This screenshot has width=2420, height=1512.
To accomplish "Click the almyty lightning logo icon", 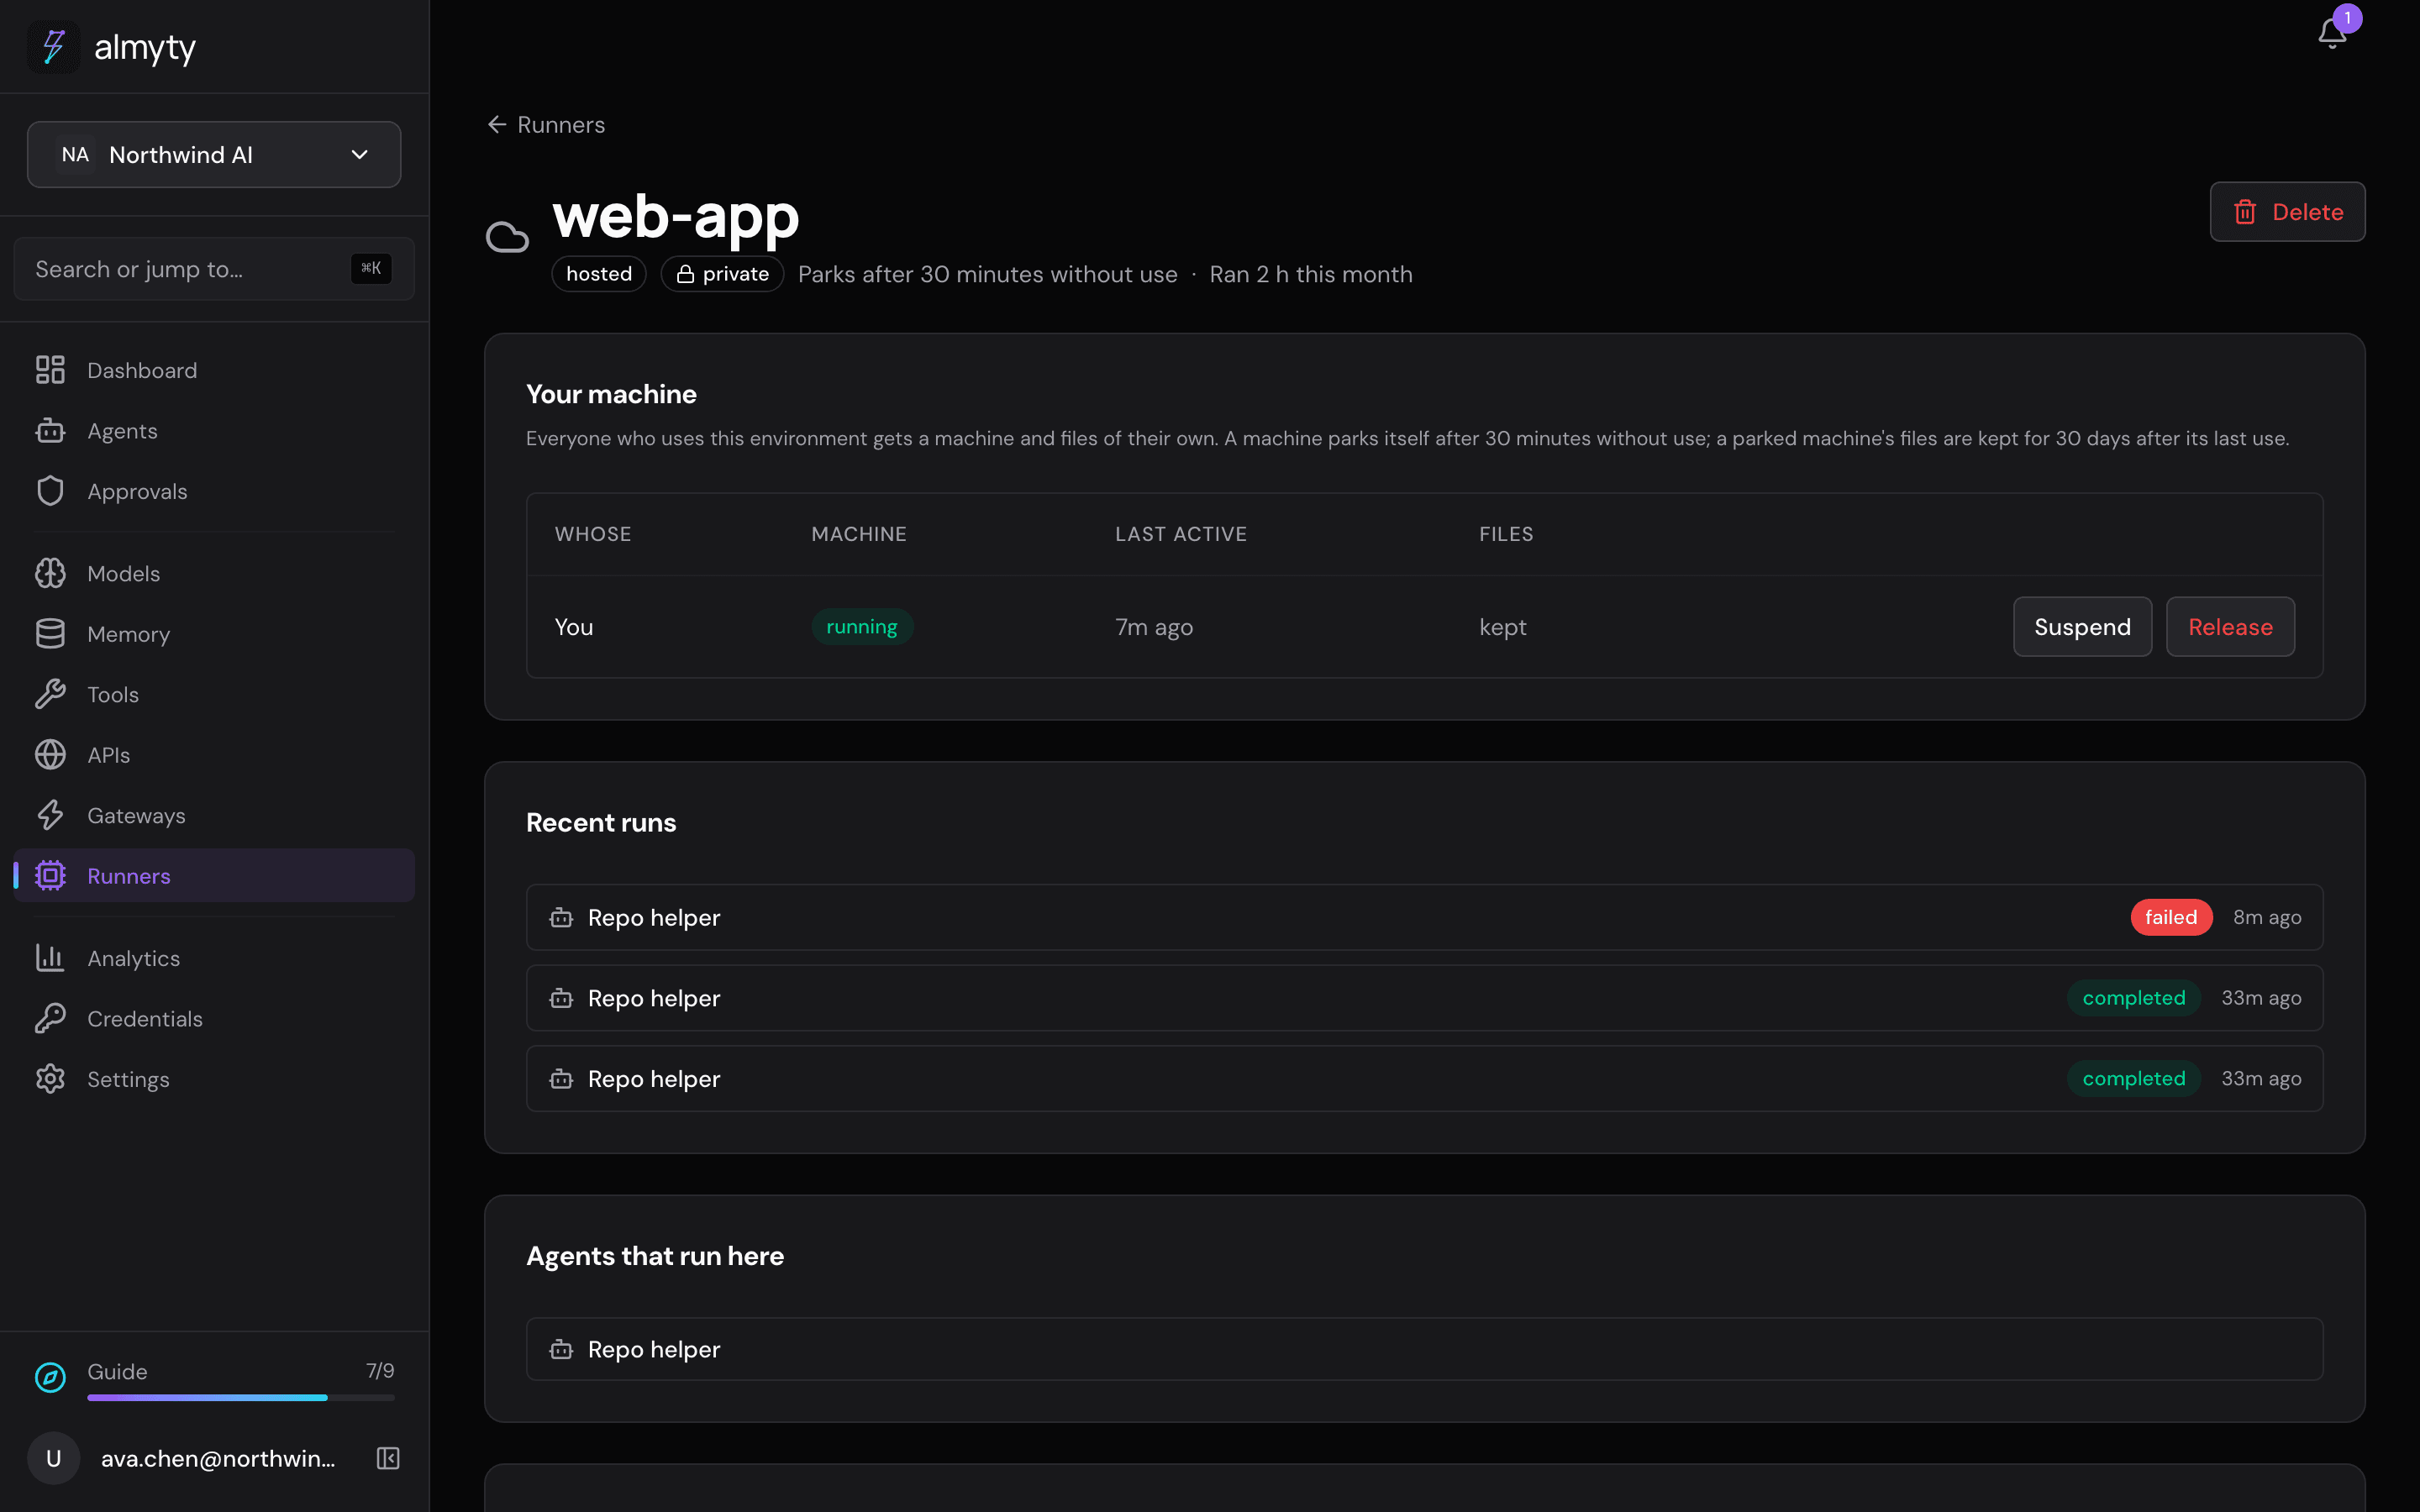I will [54, 47].
